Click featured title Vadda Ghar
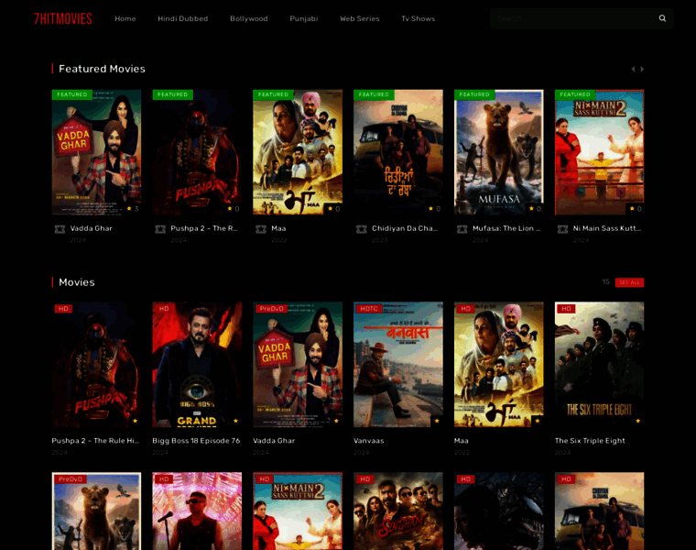The width and height of the screenshot is (696, 550). click(x=91, y=228)
